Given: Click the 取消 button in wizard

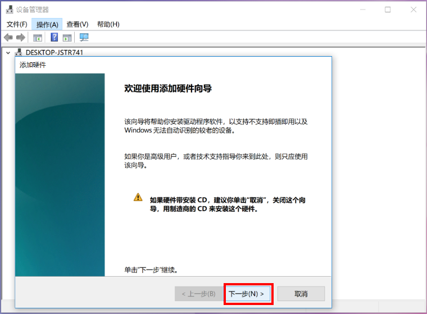Looking at the screenshot, I should click(x=301, y=294).
